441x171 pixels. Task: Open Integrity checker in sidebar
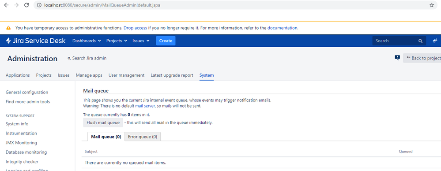tap(22, 162)
